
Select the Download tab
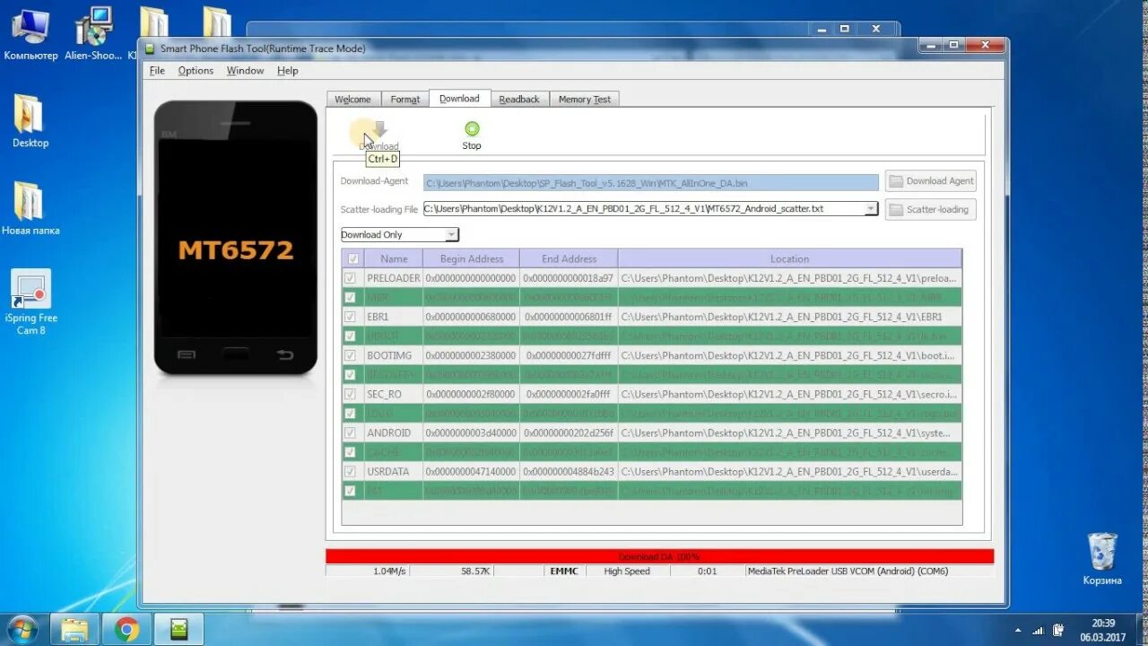point(459,99)
